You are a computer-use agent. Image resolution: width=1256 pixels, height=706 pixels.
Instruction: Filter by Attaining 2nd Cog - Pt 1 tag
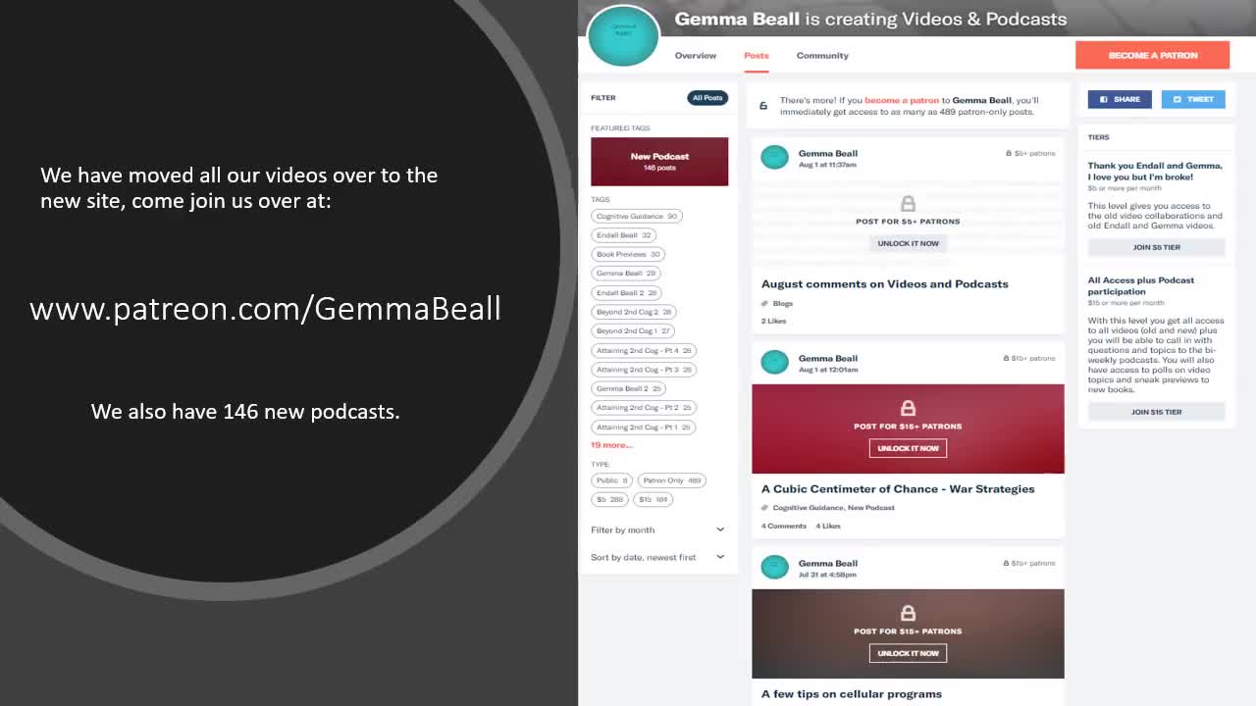(x=644, y=427)
